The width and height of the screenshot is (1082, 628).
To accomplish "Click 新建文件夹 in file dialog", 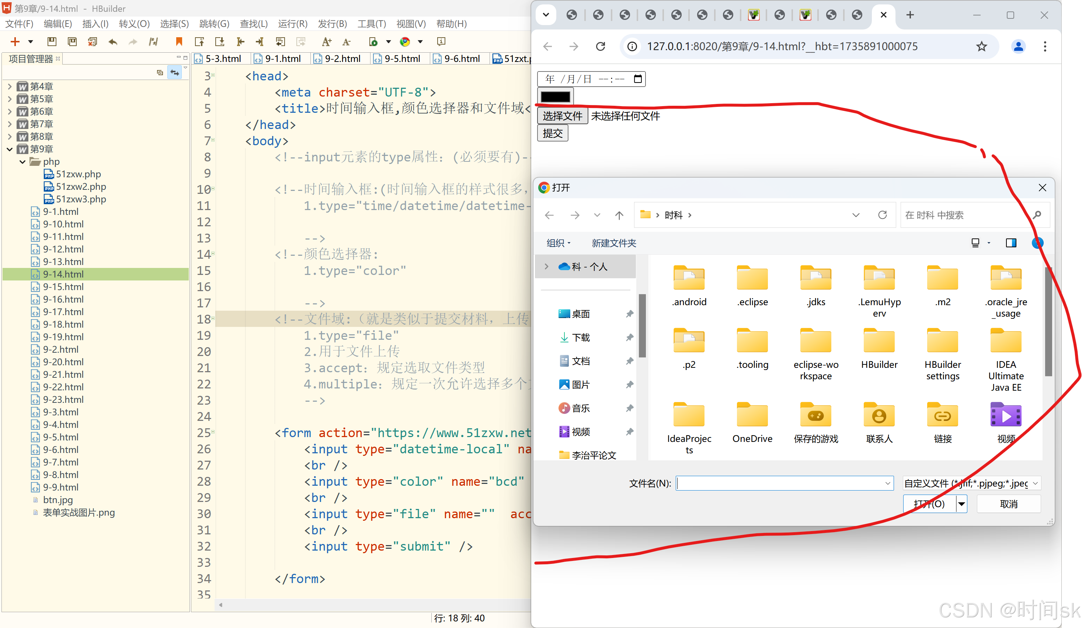I will pos(613,243).
